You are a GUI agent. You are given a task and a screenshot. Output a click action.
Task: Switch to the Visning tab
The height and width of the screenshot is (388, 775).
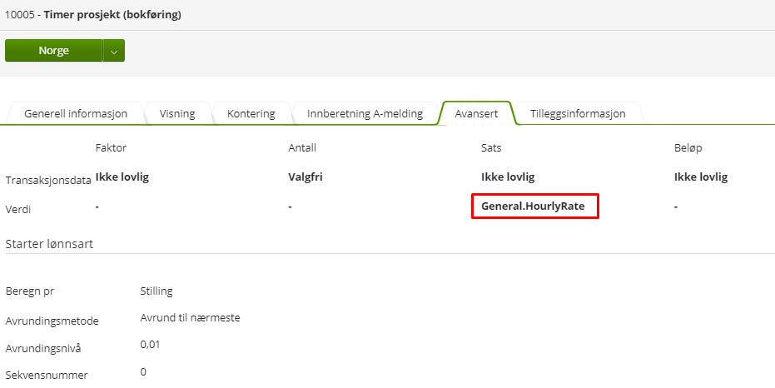click(x=177, y=113)
